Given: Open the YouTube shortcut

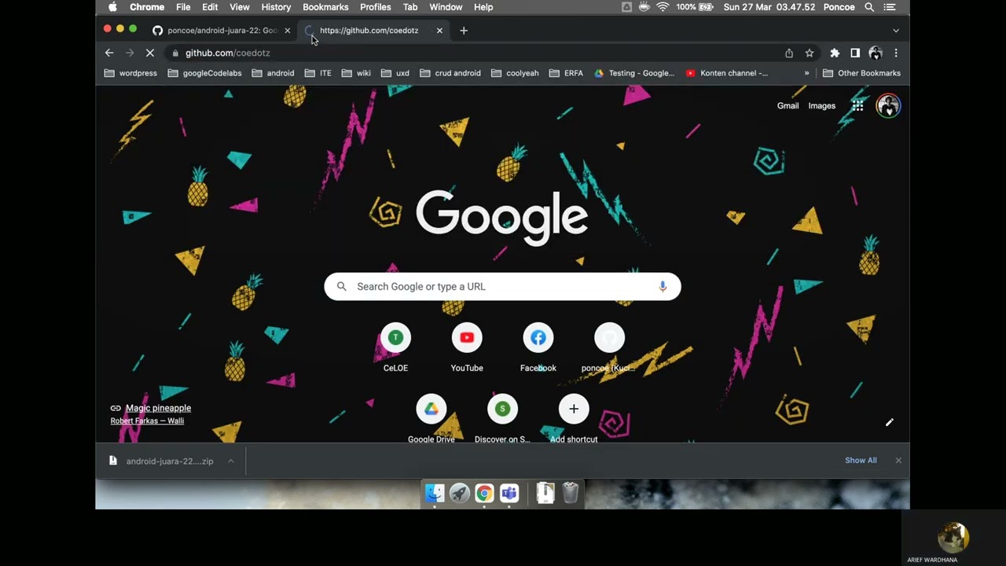Looking at the screenshot, I should click(x=467, y=347).
